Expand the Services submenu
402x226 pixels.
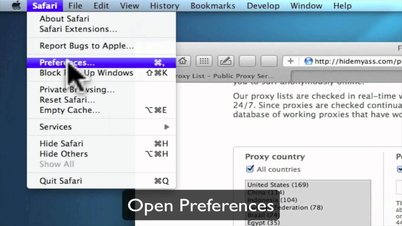coord(101,127)
